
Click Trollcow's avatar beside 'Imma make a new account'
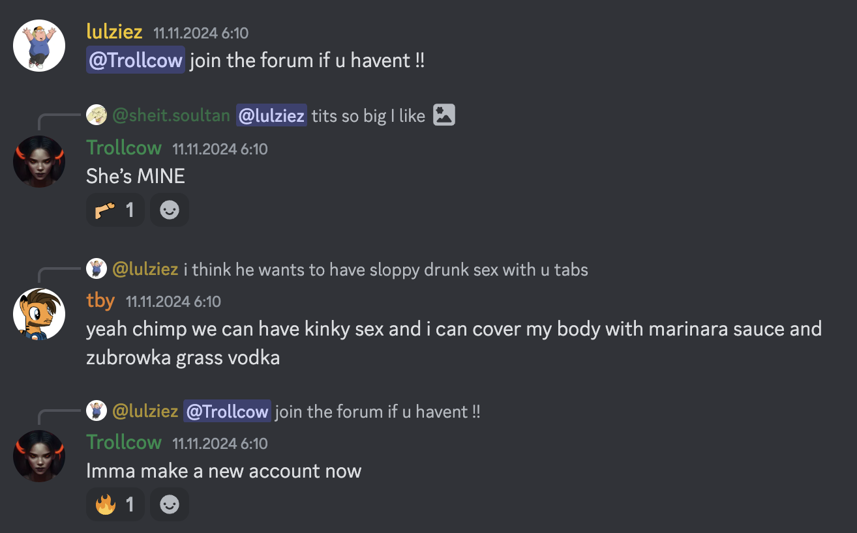pos(39,456)
